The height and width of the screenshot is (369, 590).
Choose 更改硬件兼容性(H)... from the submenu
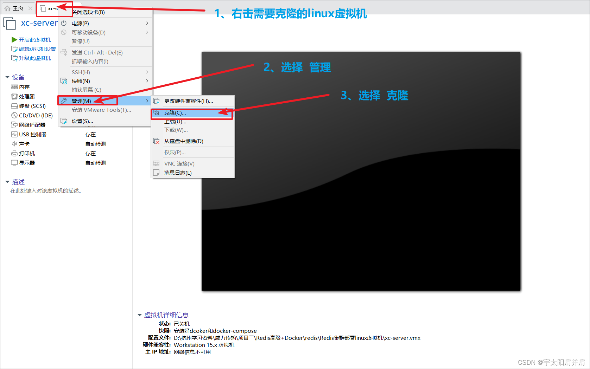pyautogui.click(x=192, y=101)
